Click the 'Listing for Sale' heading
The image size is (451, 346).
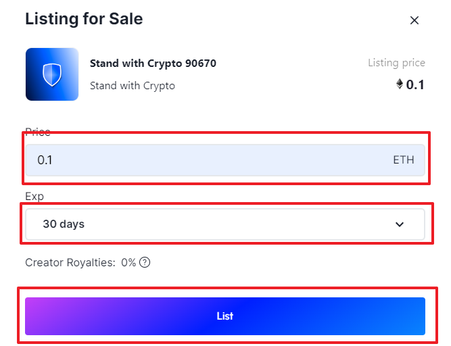tap(84, 19)
